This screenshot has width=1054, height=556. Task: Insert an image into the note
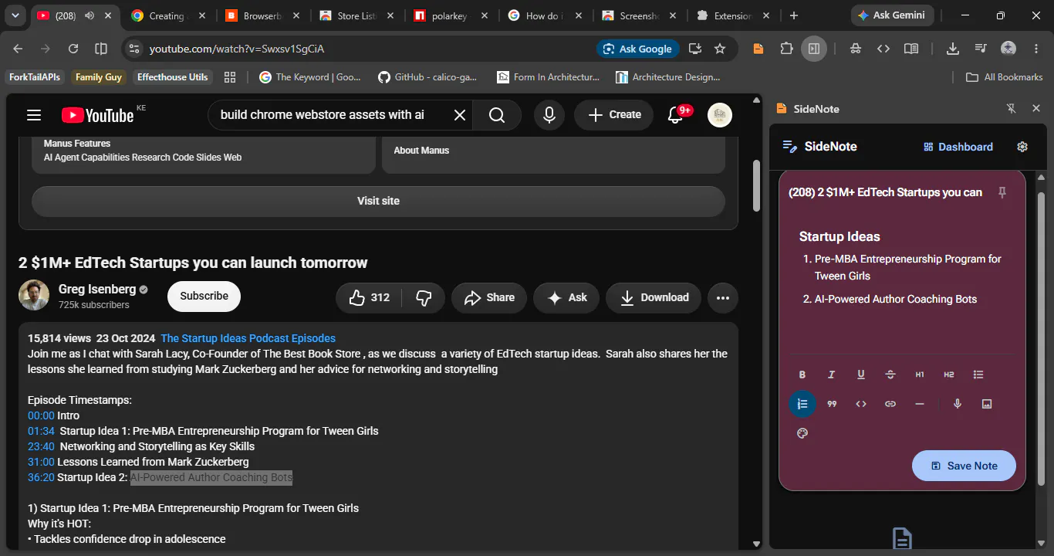pos(987,404)
